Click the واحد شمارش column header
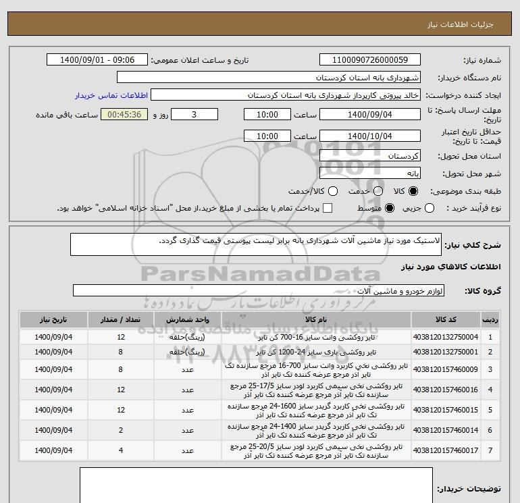The image size is (520, 503). [x=187, y=319]
